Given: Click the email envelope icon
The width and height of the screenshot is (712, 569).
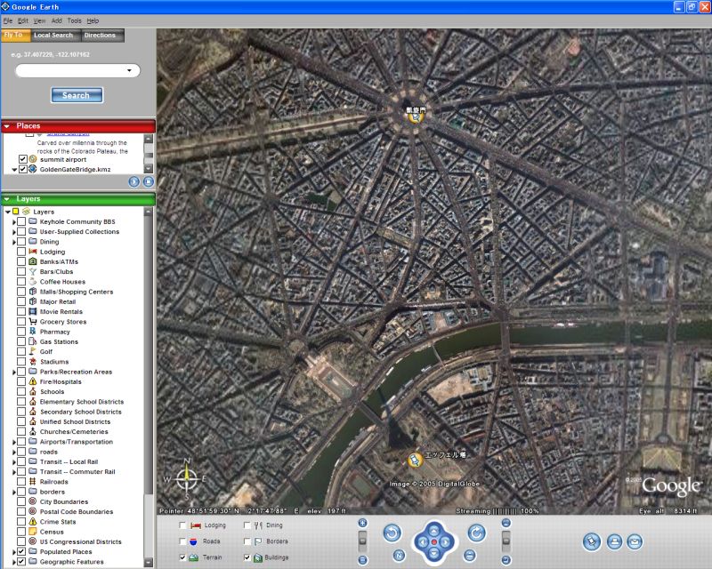Looking at the screenshot, I should tap(635, 541).
